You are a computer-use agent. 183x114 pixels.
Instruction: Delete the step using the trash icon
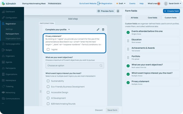click(103, 29)
